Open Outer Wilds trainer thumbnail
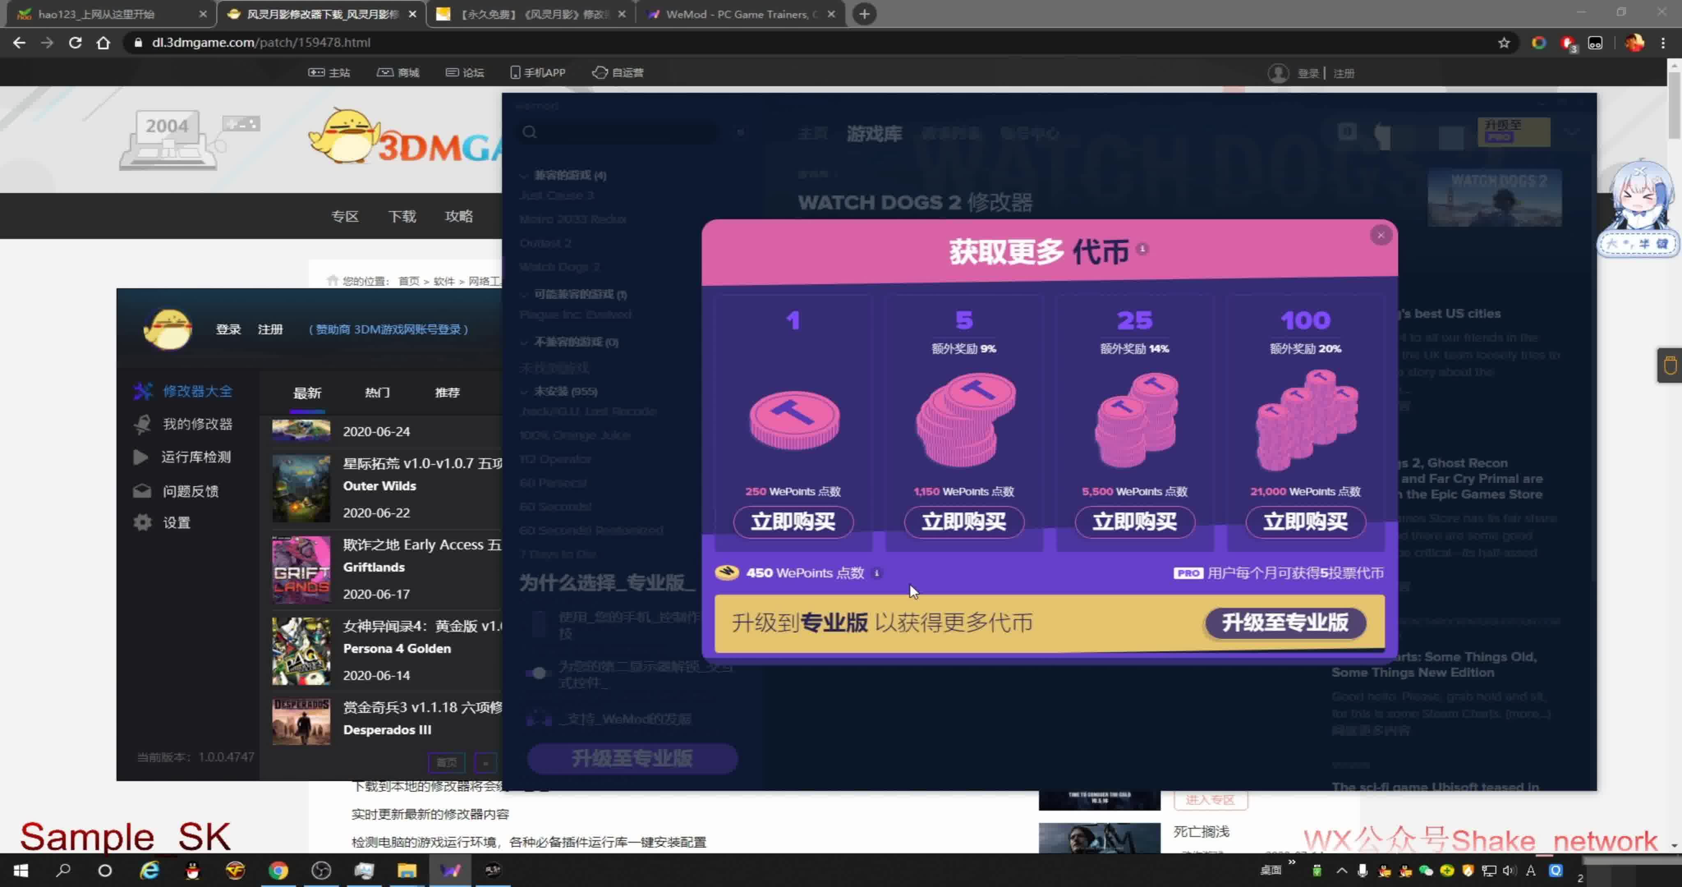Image resolution: width=1682 pixels, height=887 pixels. (301, 488)
